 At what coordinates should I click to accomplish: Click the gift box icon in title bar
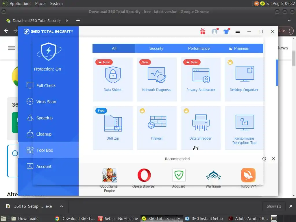203,31
